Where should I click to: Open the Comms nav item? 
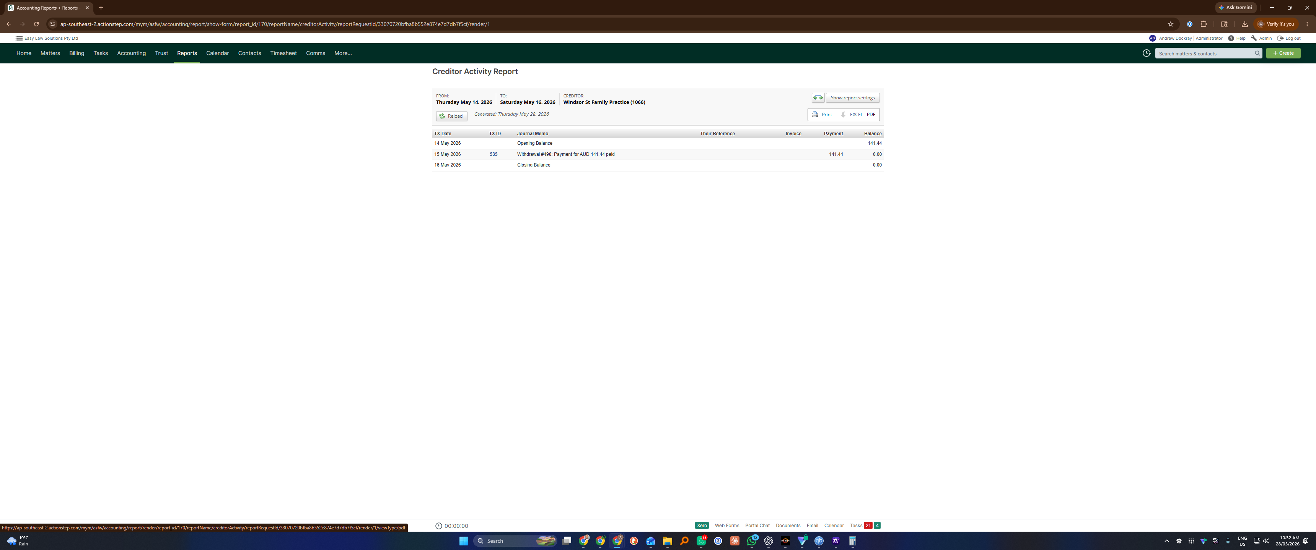[x=316, y=53]
